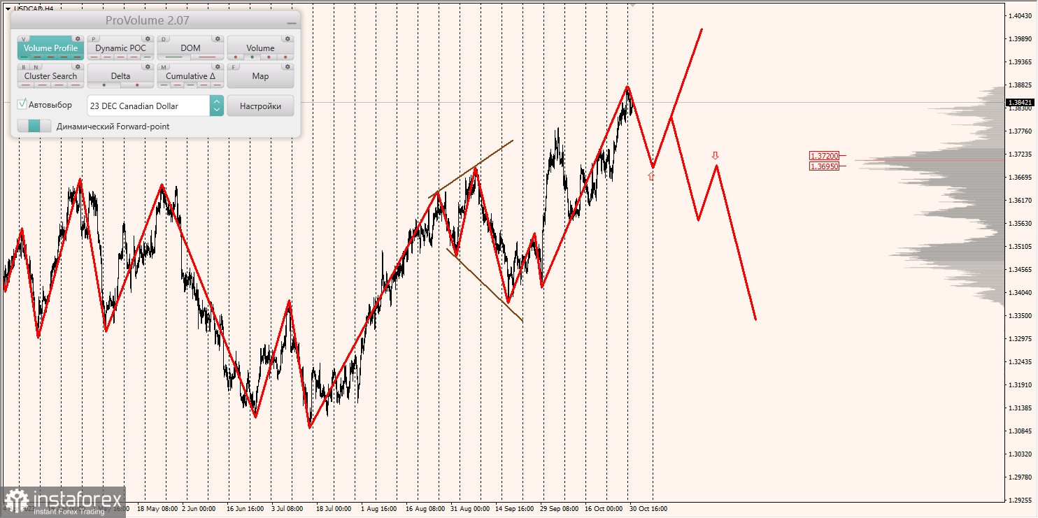
Task: Open Delta gear settings icon
Action: click(x=148, y=66)
